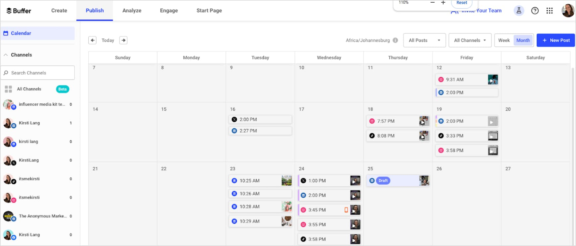Screen dimensions: 576x246
Task: Go to previous month with left arrow
Action: [92, 40]
